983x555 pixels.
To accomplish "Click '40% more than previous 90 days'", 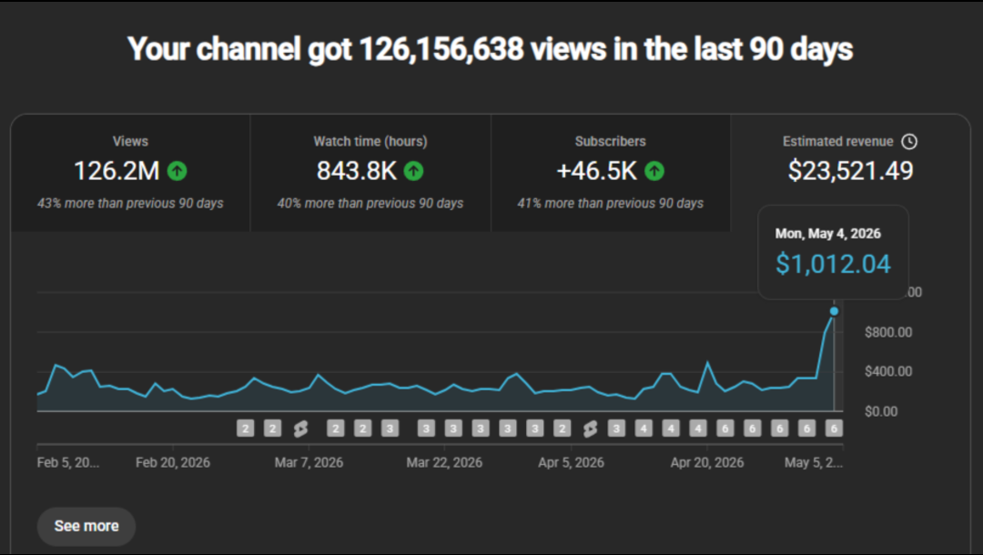I will tap(370, 204).
